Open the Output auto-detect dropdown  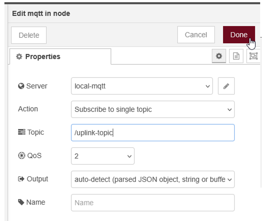coord(153,180)
